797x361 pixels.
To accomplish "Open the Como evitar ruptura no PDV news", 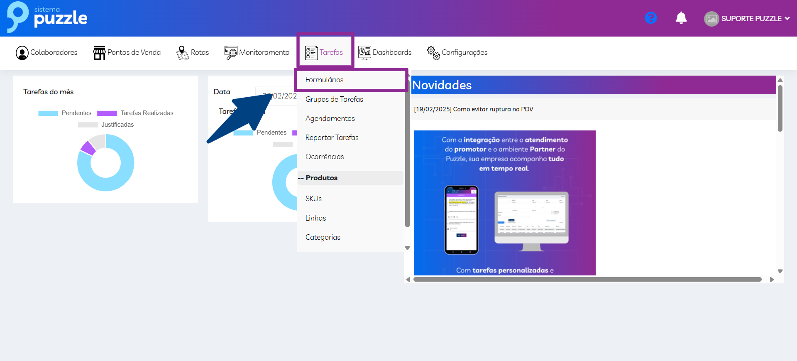I will pyautogui.click(x=474, y=109).
